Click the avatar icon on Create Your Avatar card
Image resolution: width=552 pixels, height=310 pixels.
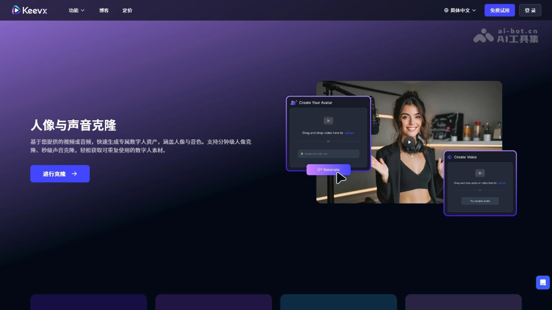coord(293,102)
